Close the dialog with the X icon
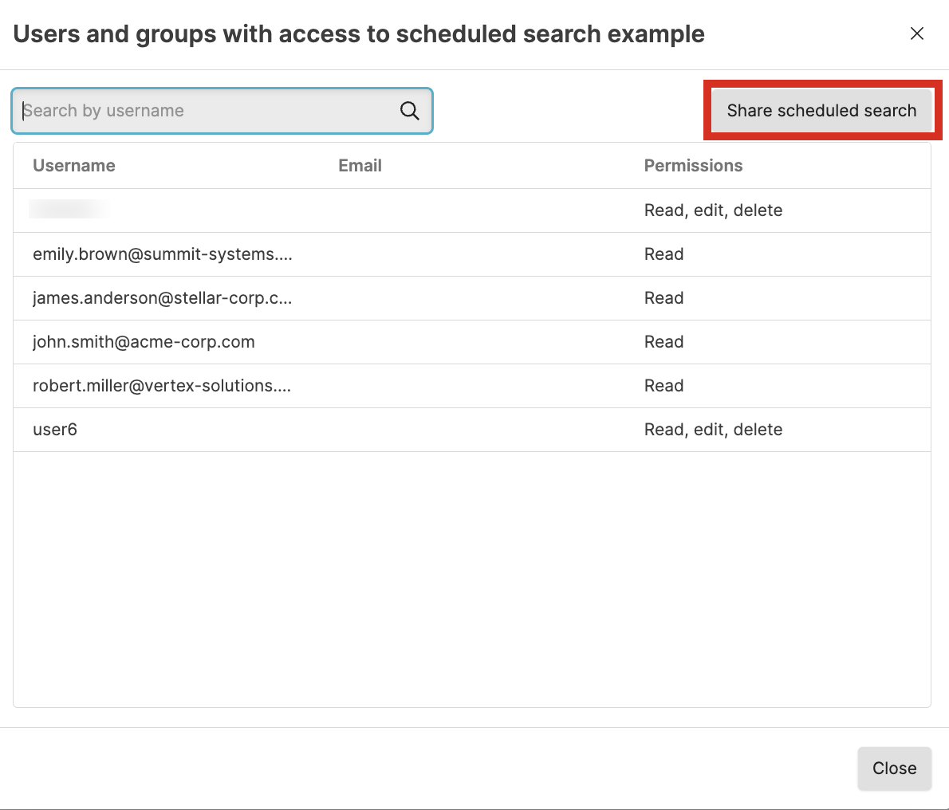Screen dimensions: 949x810 pyautogui.click(x=917, y=33)
